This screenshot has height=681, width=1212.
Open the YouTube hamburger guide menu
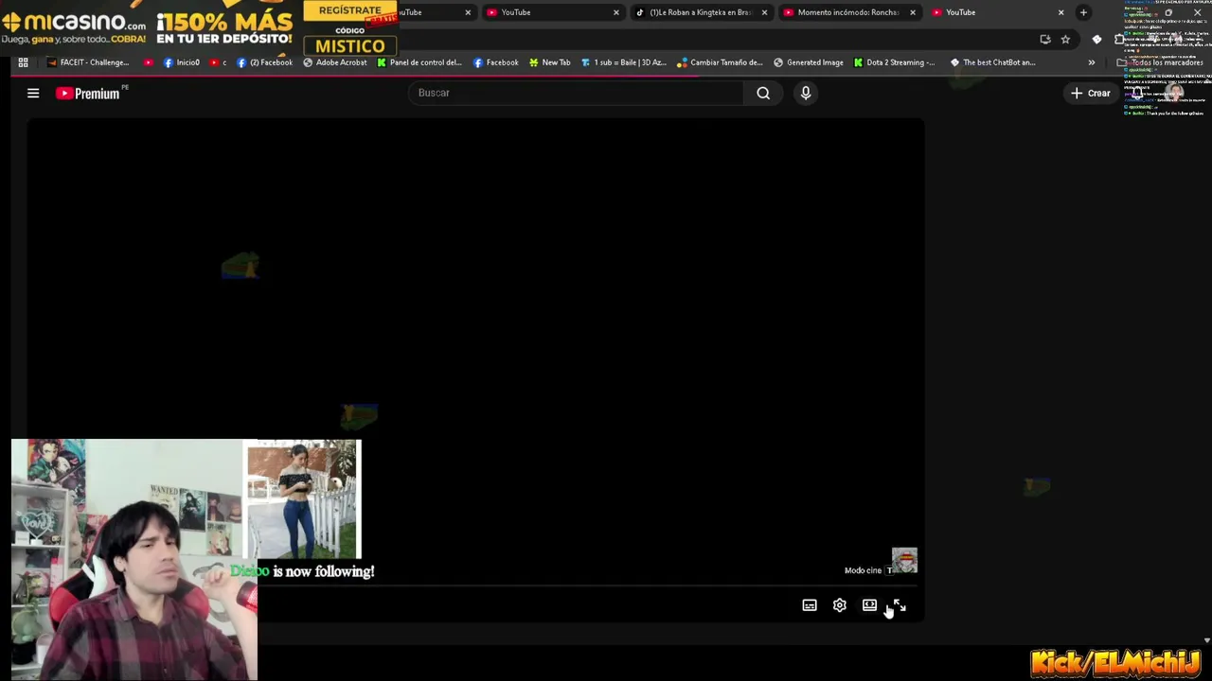pos(33,93)
